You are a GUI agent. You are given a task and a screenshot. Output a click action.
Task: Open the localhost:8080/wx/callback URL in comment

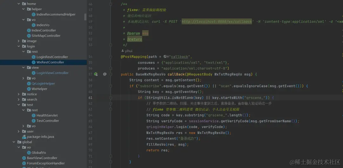(217, 22)
